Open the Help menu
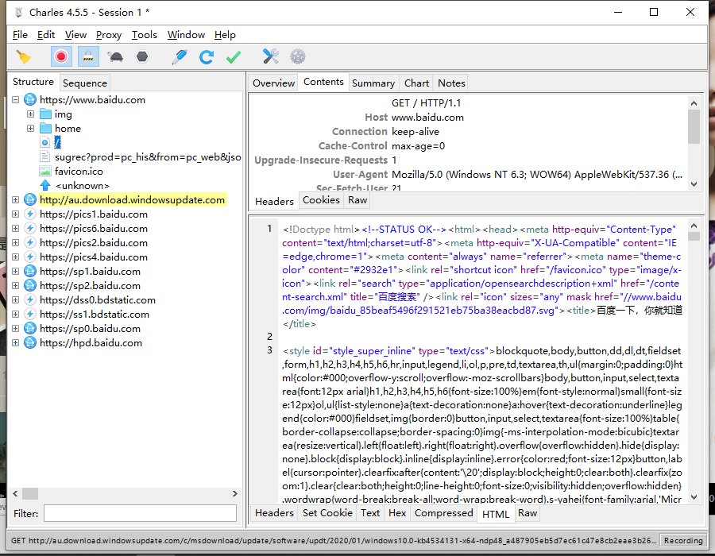Image resolution: width=715 pixels, height=556 pixels. (225, 35)
